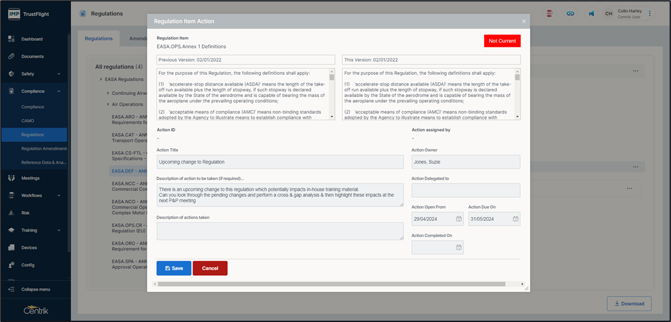
Task: Open the highlighted row three-dots menu
Action: (635, 166)
